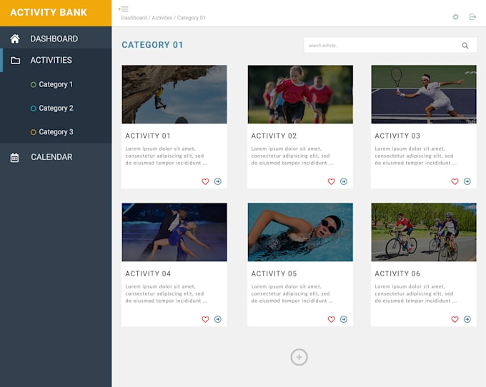Open Activity 01 via arrow icon
Viewport: 486px width, 387px height.
(218, 181)
